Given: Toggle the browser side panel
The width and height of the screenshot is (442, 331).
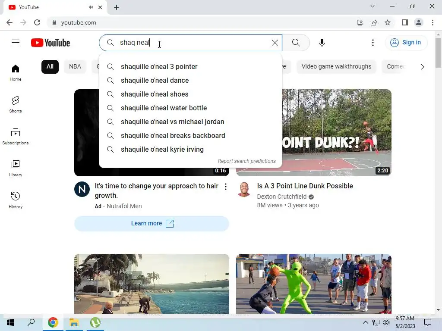Looking at the screenshot, I should click(x=405, y=22).
